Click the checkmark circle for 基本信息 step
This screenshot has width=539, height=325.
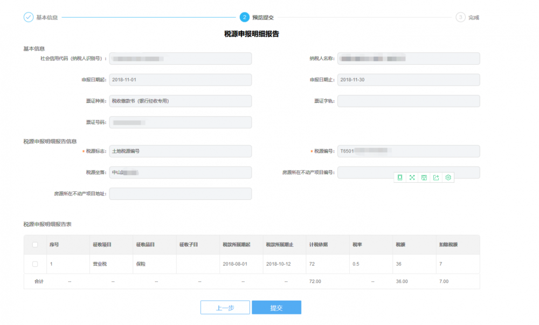[29, 17]
